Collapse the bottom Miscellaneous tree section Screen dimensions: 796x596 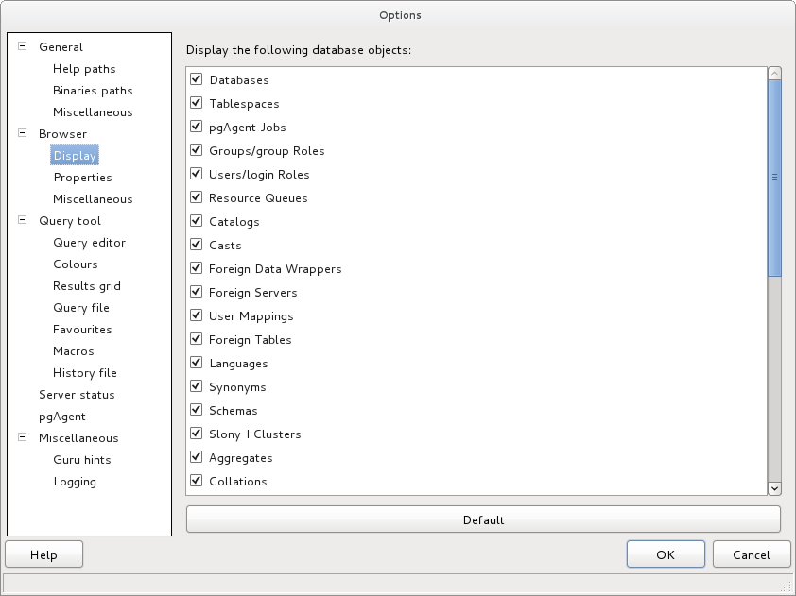click(x=23, y=438)
